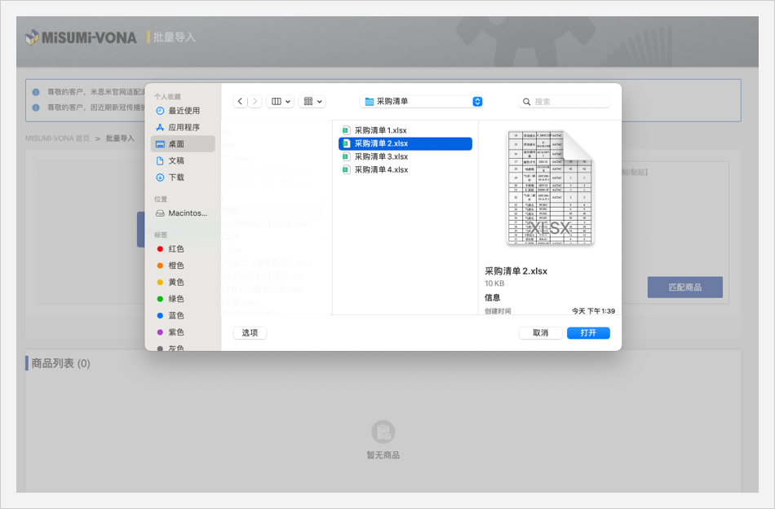This screenshot has width=775, height=509.
Task: Expand the 采购清单 folder path popup
Action: pyautogui.click(x=423, y=101)
